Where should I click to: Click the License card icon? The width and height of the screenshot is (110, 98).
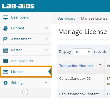pos(5,72)
